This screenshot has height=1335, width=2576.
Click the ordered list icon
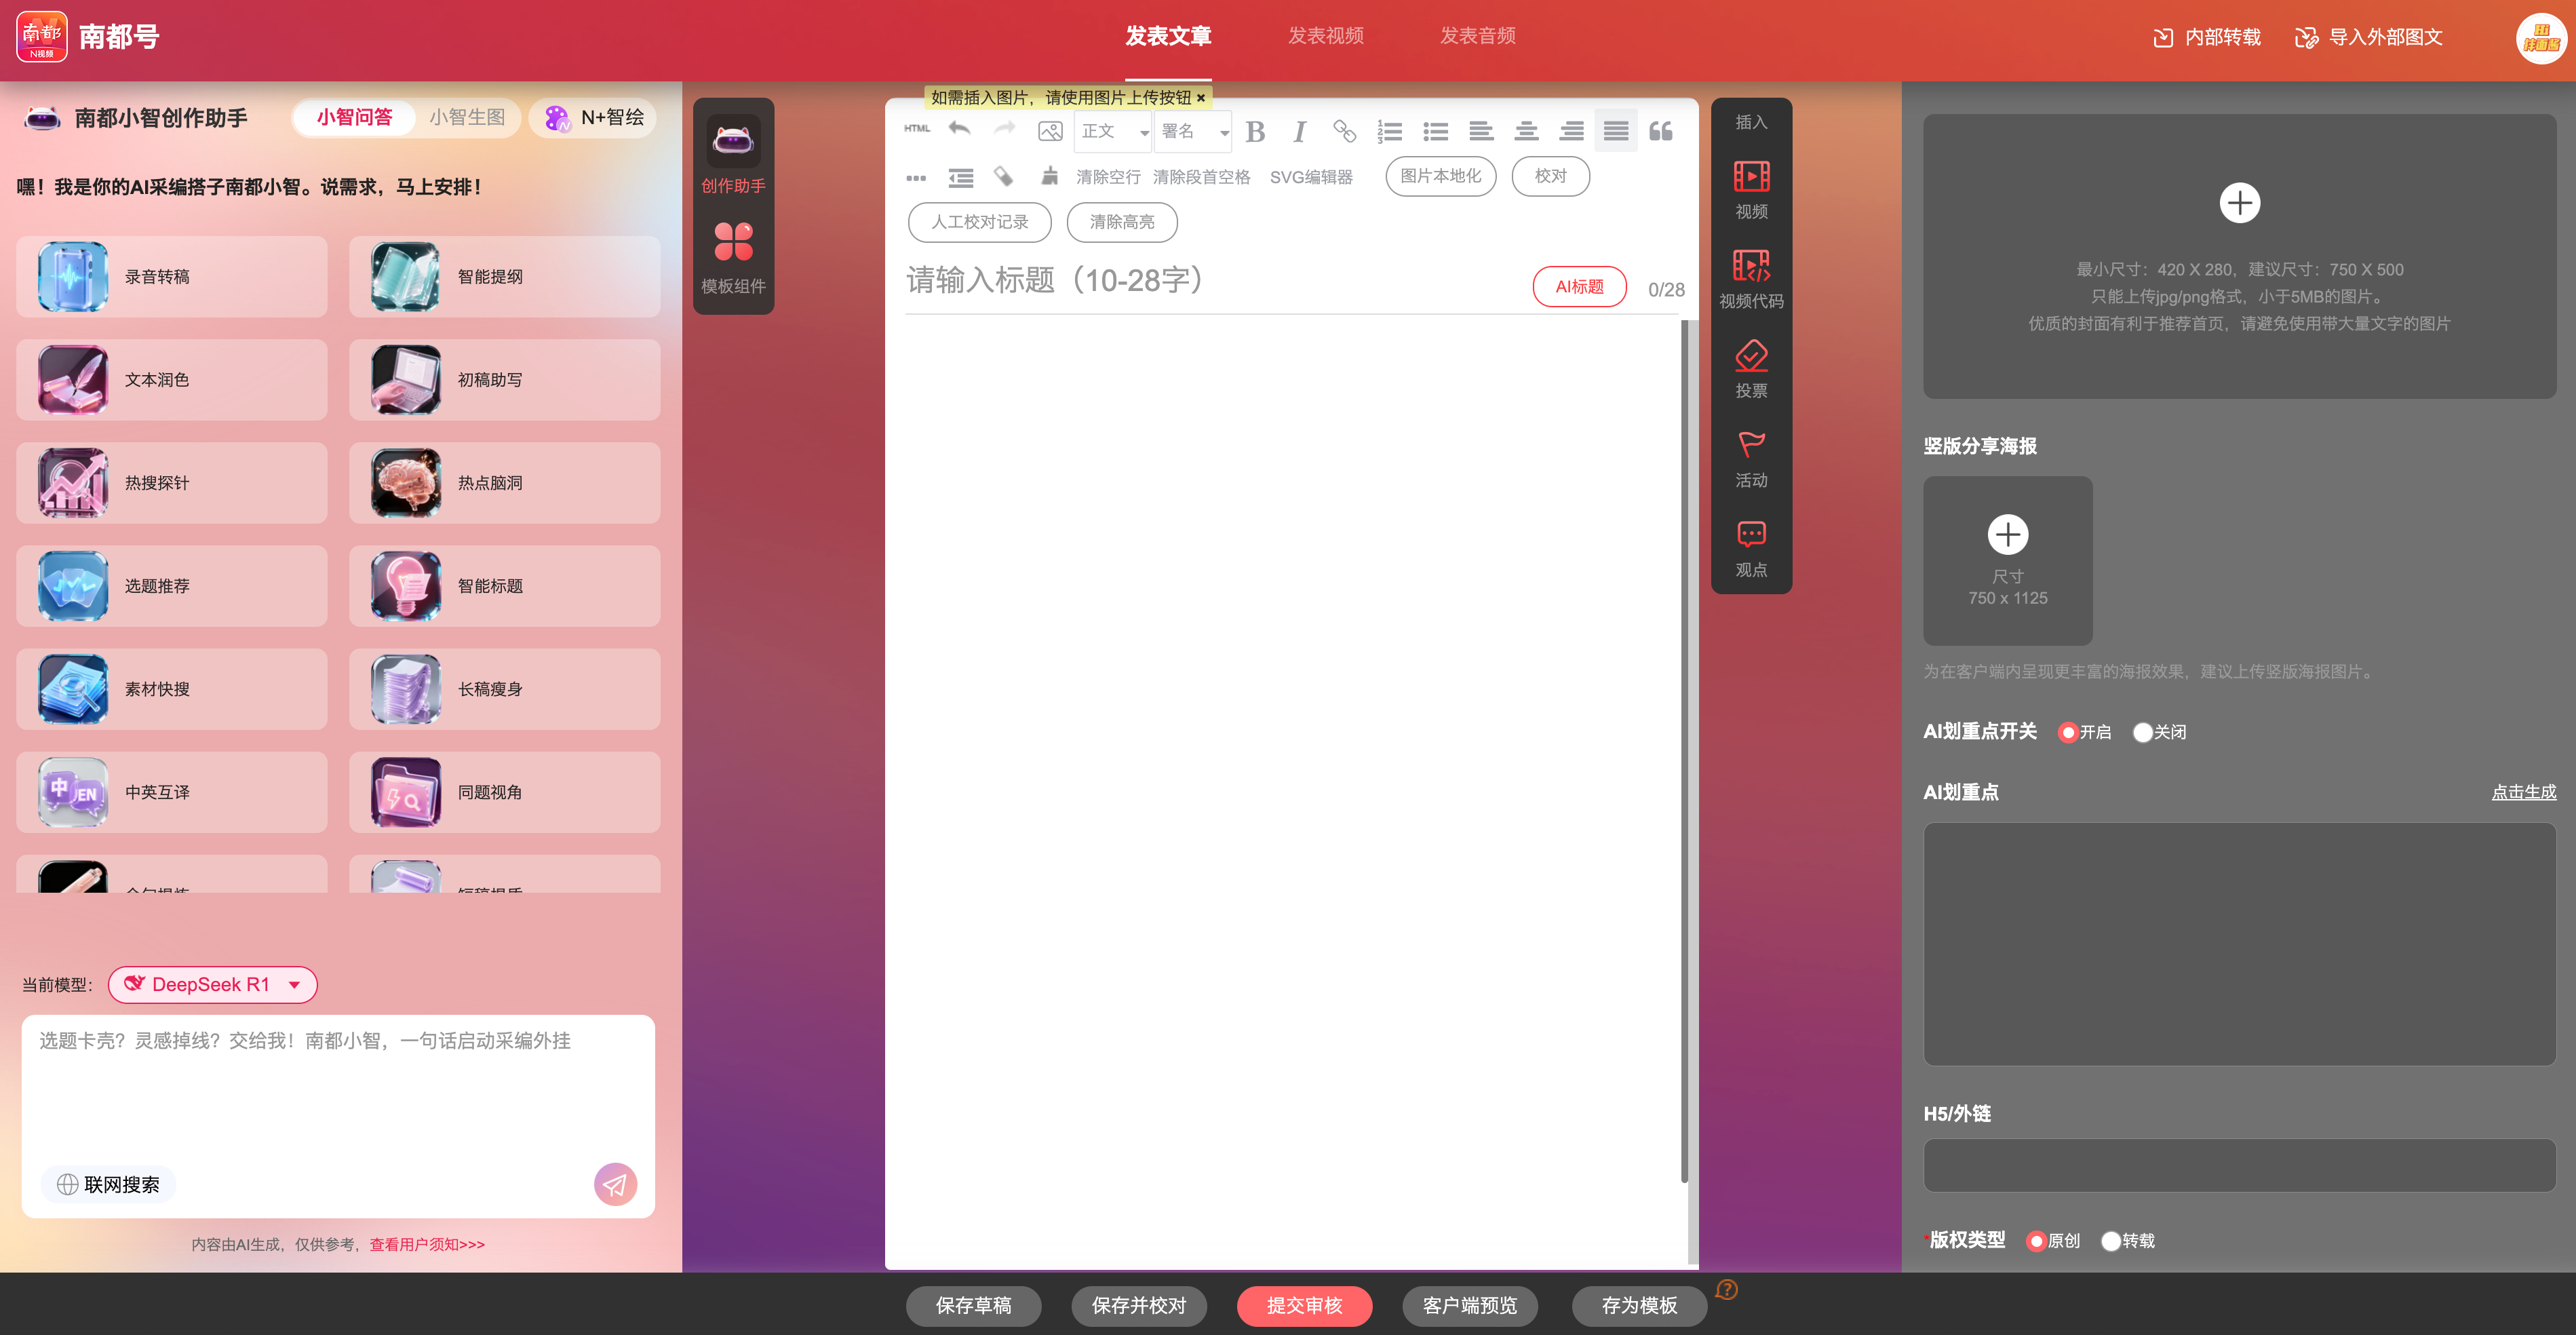[1389, 131]
